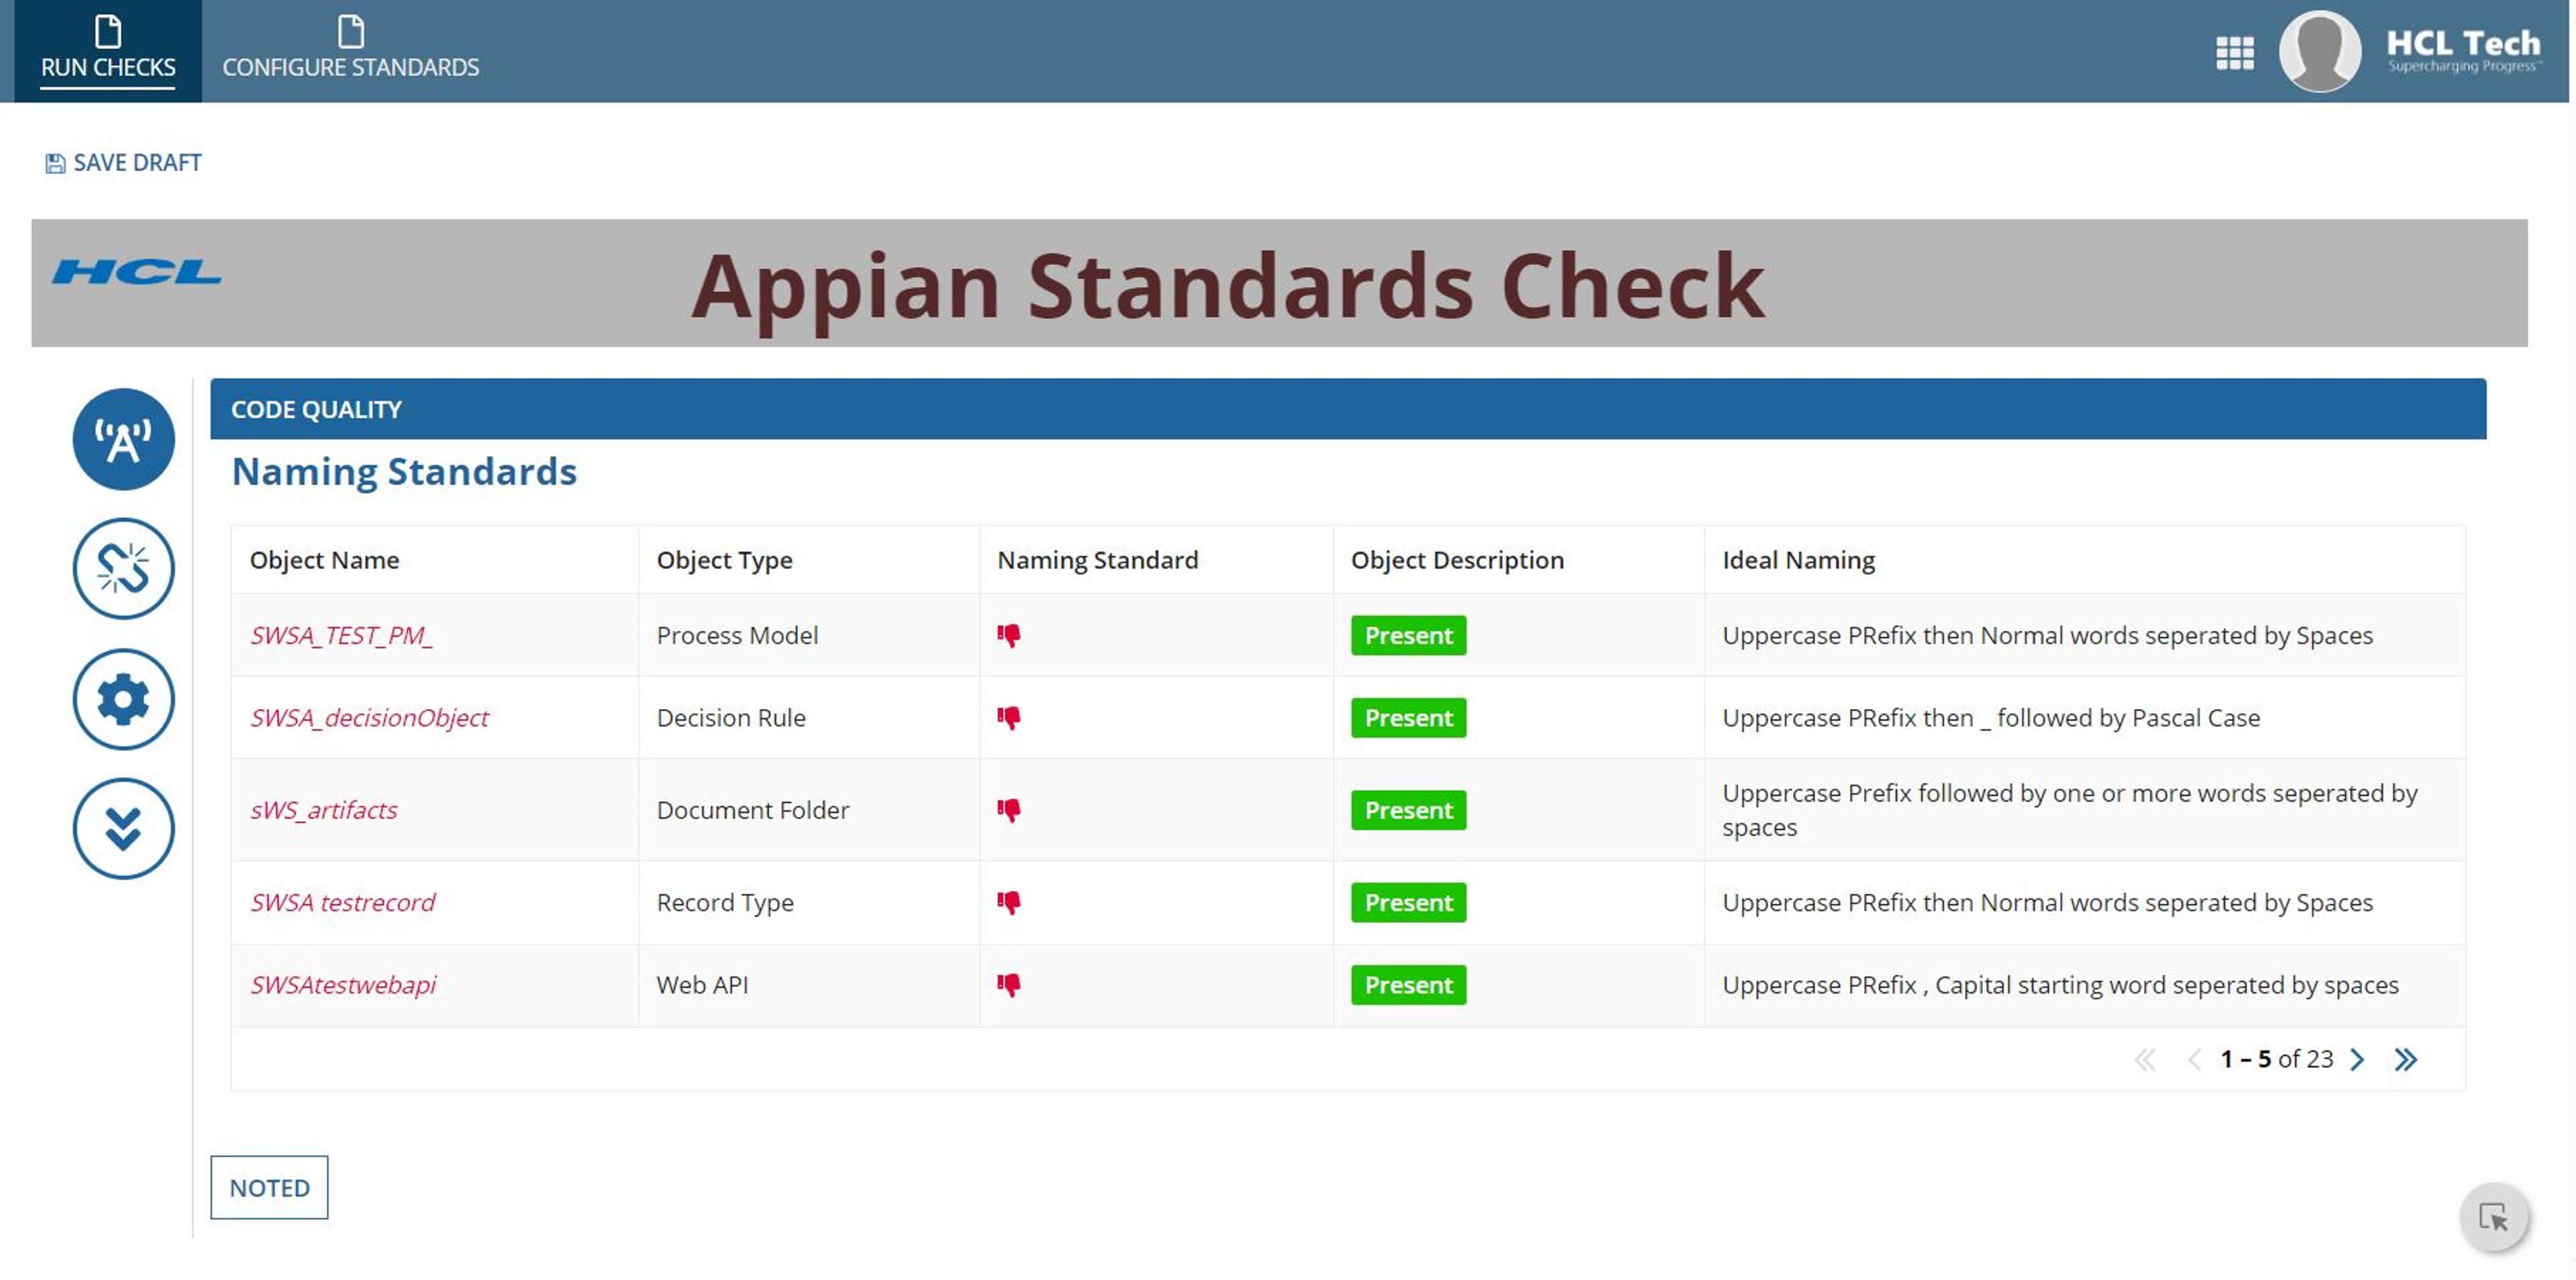Image resolution: width=2576 pixels, height=1280 pixels.
Task: Select the double chevron down sidebar icon
Action: pos(123,828)
